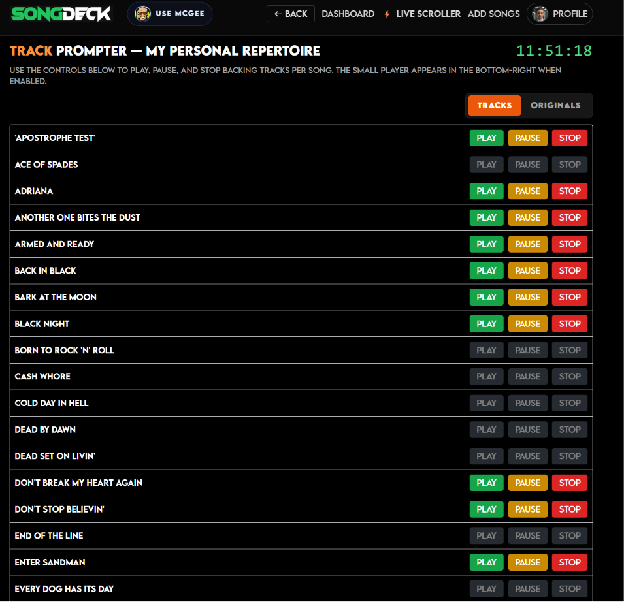Play Another One Bites the Dust
The height and width of the screenshot is (604, 624).
click(x=486, y=218)
